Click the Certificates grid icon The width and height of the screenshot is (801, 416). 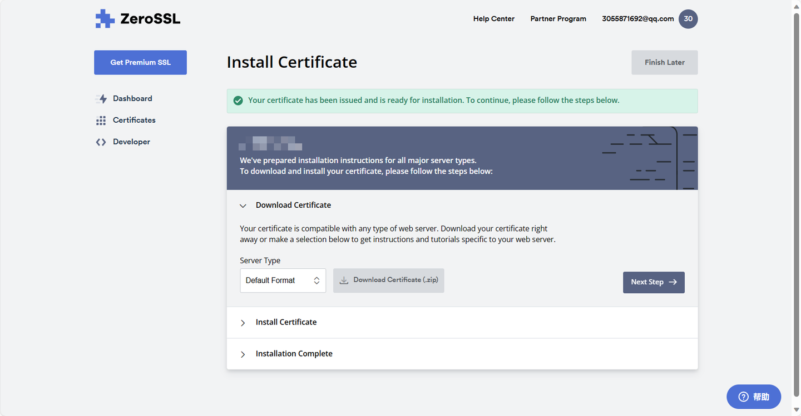tap(101, 121)
